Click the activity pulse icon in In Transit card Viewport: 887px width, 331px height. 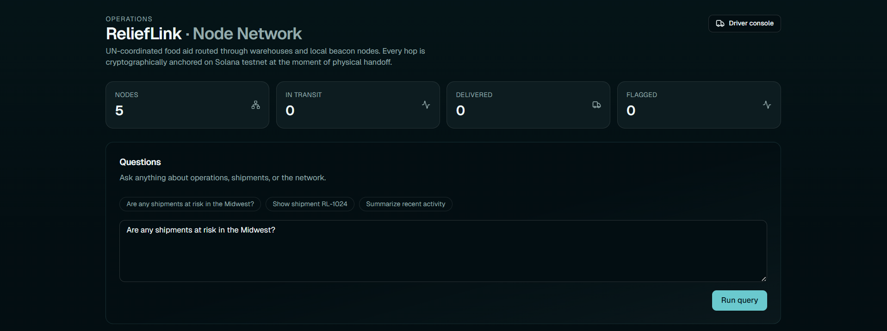coord(426,105)
